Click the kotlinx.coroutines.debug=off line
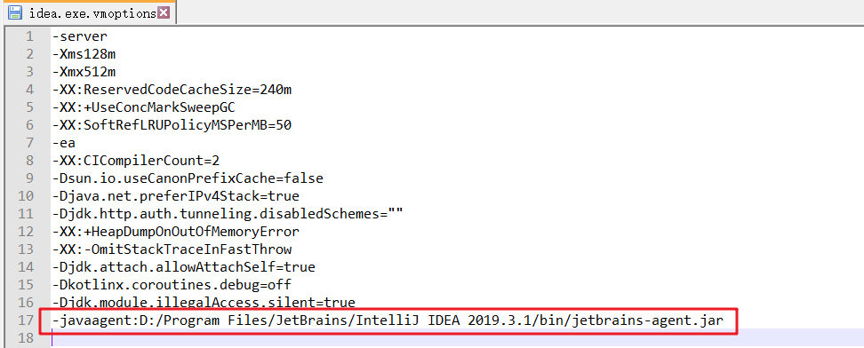This screenshot has width=864, height=348. 172,285
